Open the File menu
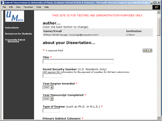The height and width of the screenshot is (121, 162). (x=4, y=7)
